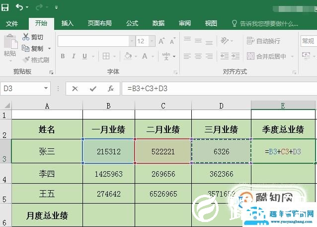The image size is (317, 227).
Task: Click the Fill Color bucket icon
Action: point(128,56)
